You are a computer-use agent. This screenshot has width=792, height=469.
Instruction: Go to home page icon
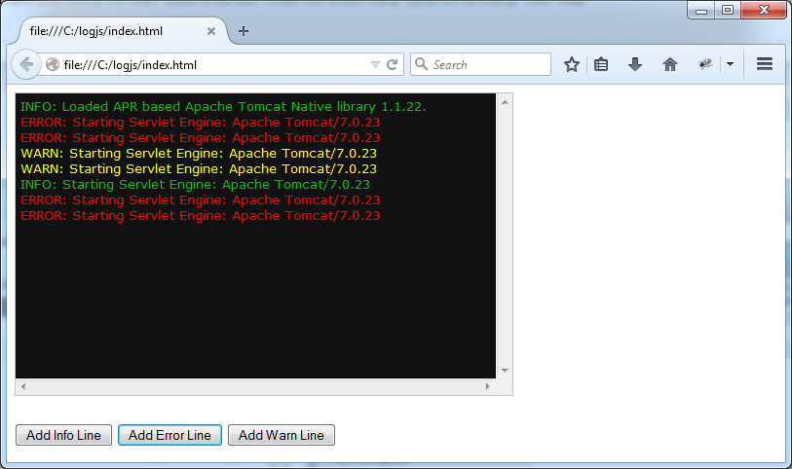pyautogui.click(x=670, y=64)
